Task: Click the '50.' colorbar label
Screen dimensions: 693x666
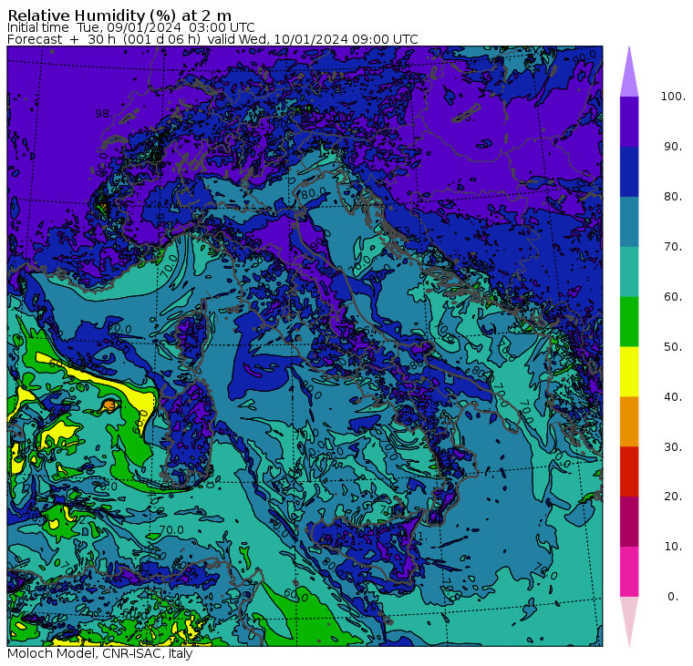Action: (x=673, y=347)
